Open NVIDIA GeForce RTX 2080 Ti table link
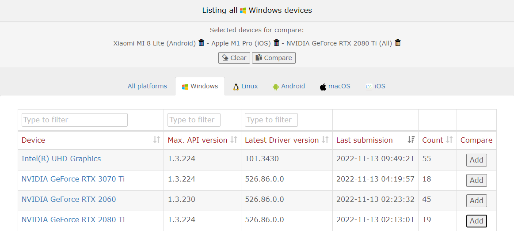 (73, 220)
